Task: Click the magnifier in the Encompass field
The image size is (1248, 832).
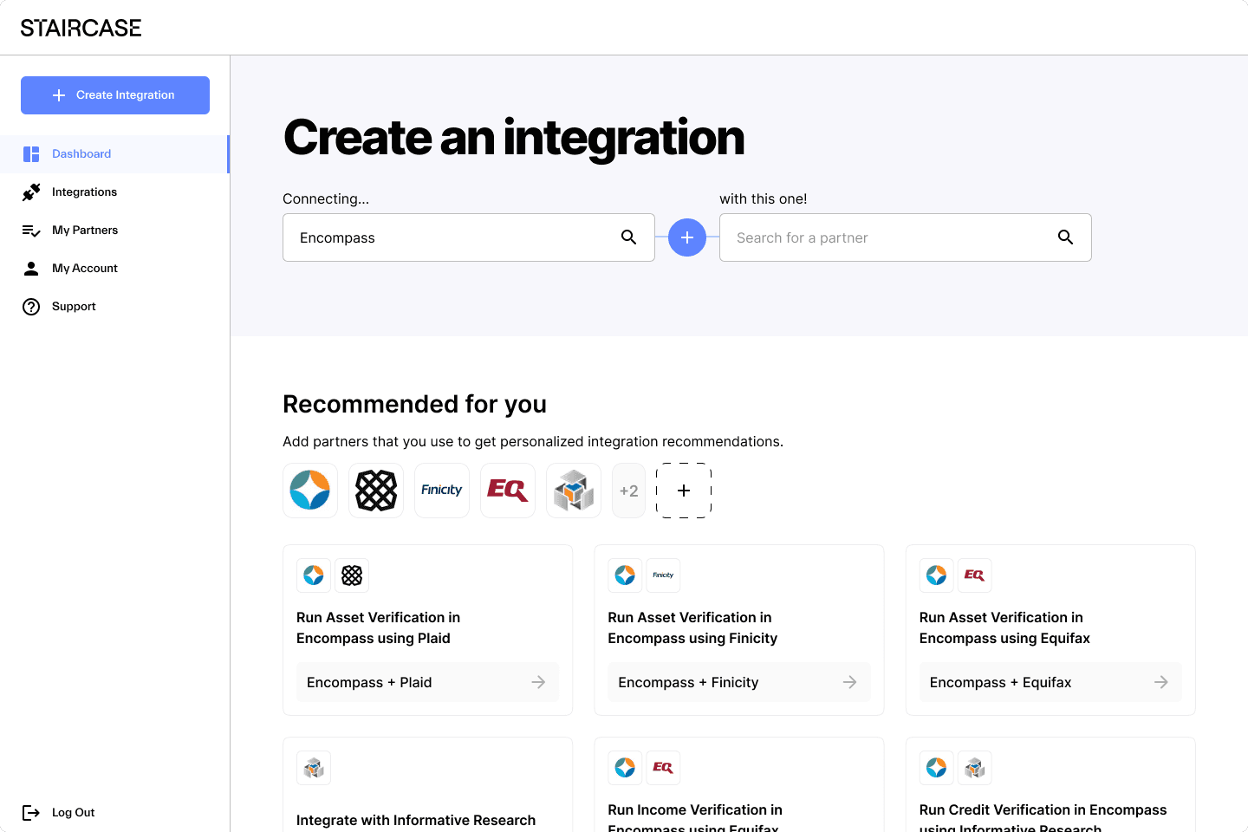Action: (629, 237)
